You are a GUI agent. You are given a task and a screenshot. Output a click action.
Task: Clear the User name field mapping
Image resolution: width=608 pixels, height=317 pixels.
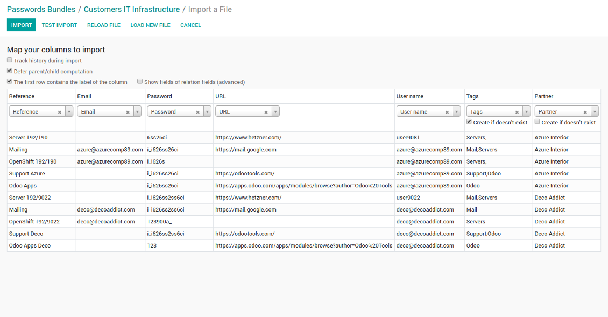pyautogui.click(x=447, y=112)
